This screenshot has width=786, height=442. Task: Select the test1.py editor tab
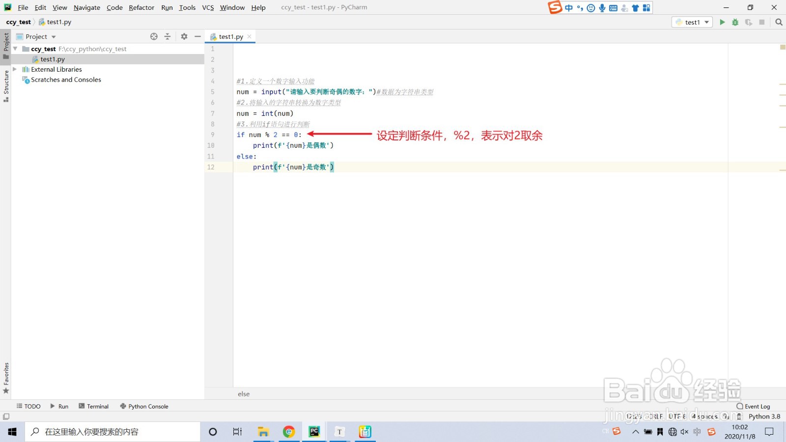(x=230, y=36)
